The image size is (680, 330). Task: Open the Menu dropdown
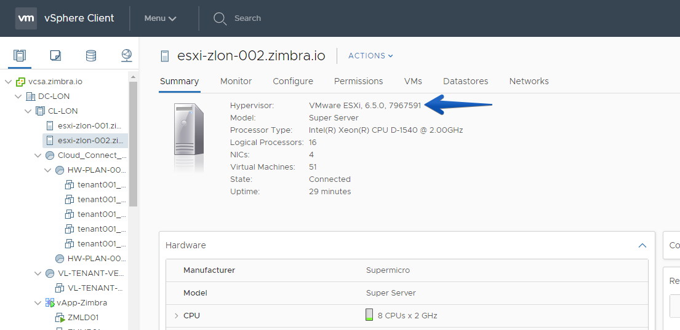pyautogui.click(x=160, y=18)
